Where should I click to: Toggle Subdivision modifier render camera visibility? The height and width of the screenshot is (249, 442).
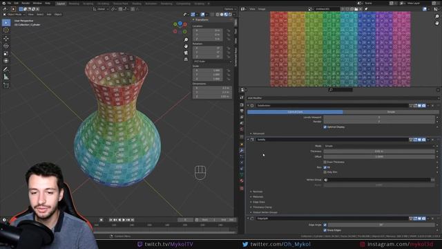click(423, 106)
